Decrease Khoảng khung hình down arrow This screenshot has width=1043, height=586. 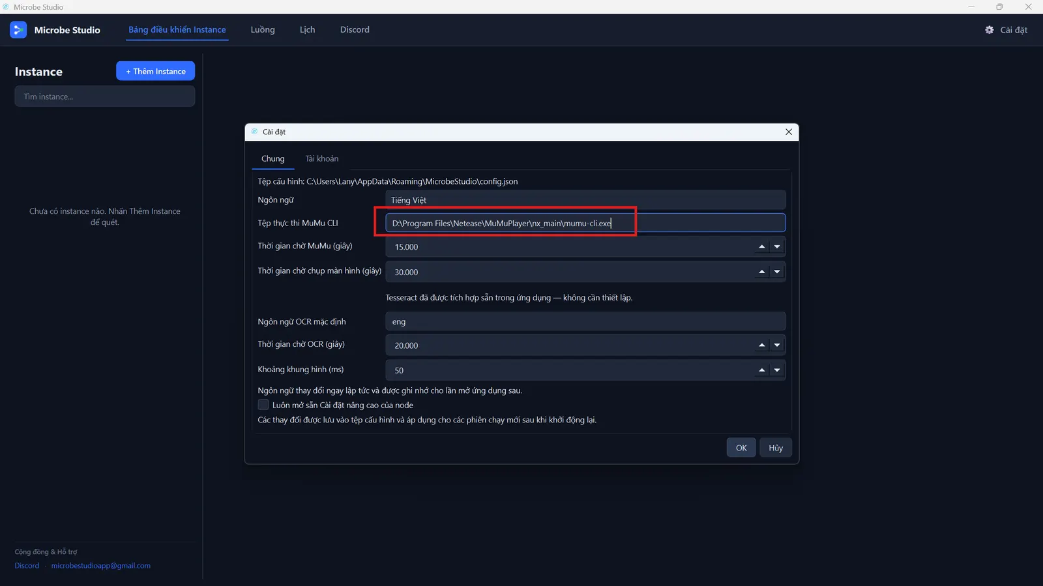[777, 370]
